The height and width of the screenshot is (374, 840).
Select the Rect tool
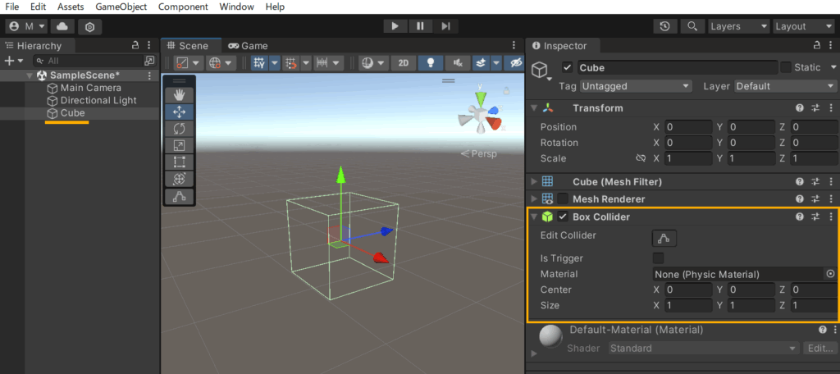[x=179, y=162]
